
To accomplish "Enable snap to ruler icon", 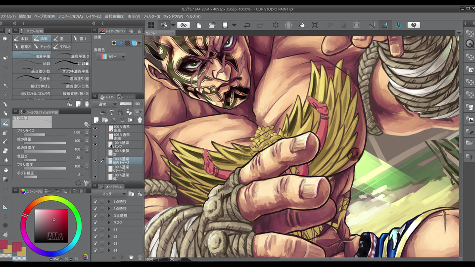I will [x=372, y=25].
